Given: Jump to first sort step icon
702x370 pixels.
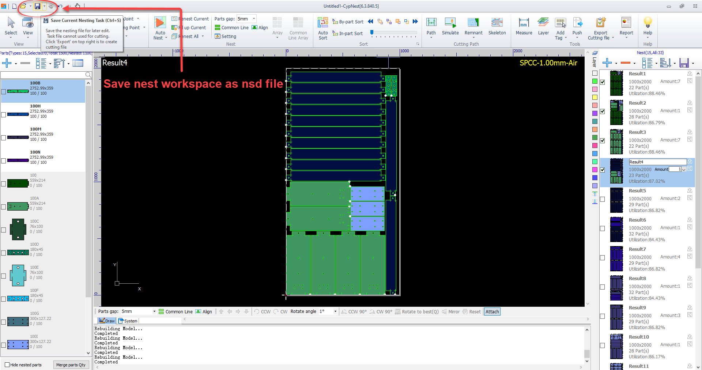Looking at the screenshot, I should (x=370, y=22).
